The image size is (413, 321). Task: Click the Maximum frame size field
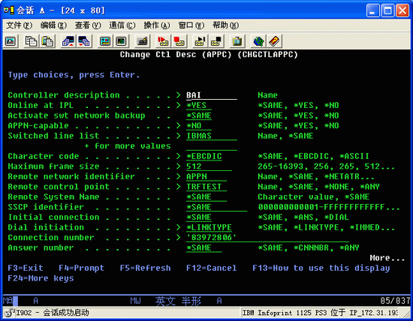click(x=210, y=166)
